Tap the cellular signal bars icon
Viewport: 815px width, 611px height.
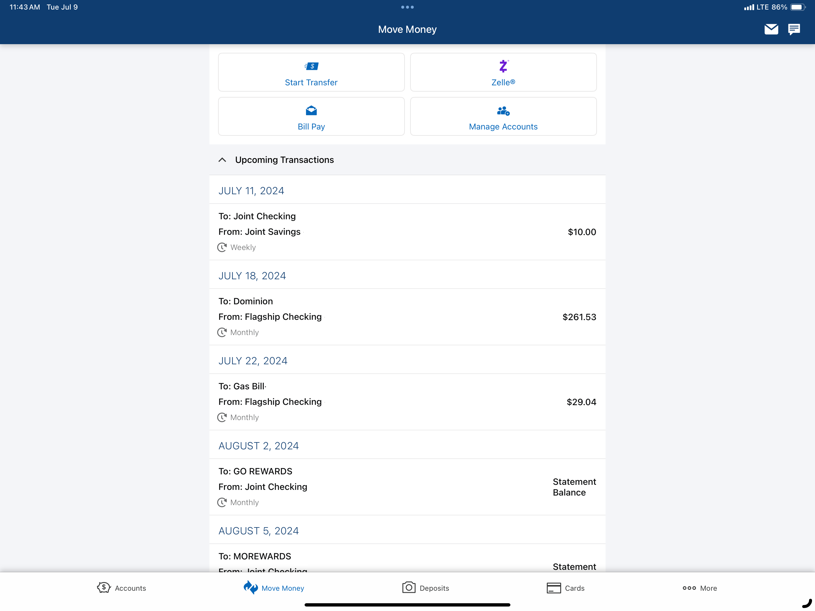(749, 7)
